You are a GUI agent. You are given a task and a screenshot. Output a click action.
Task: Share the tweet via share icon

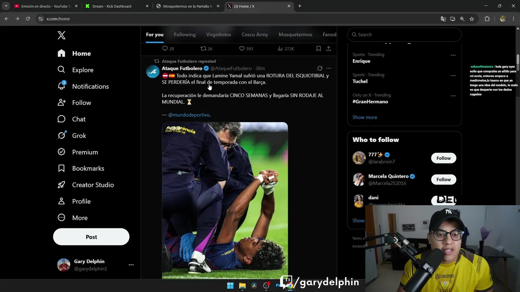pyautogui.click(x=328, y=49)
